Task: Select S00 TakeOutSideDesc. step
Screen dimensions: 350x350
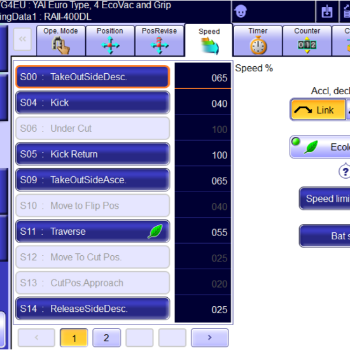Action: click(x=93, y=77)
